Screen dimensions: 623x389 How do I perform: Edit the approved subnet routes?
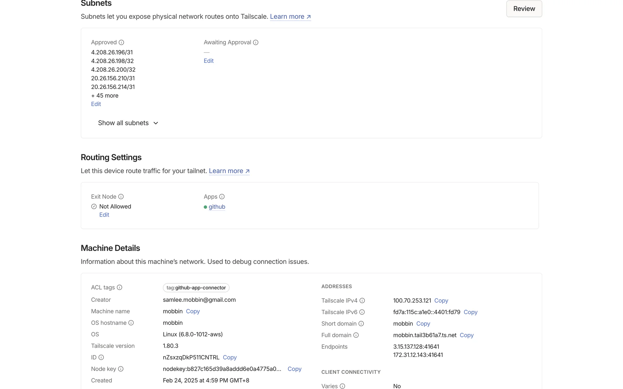96,104
